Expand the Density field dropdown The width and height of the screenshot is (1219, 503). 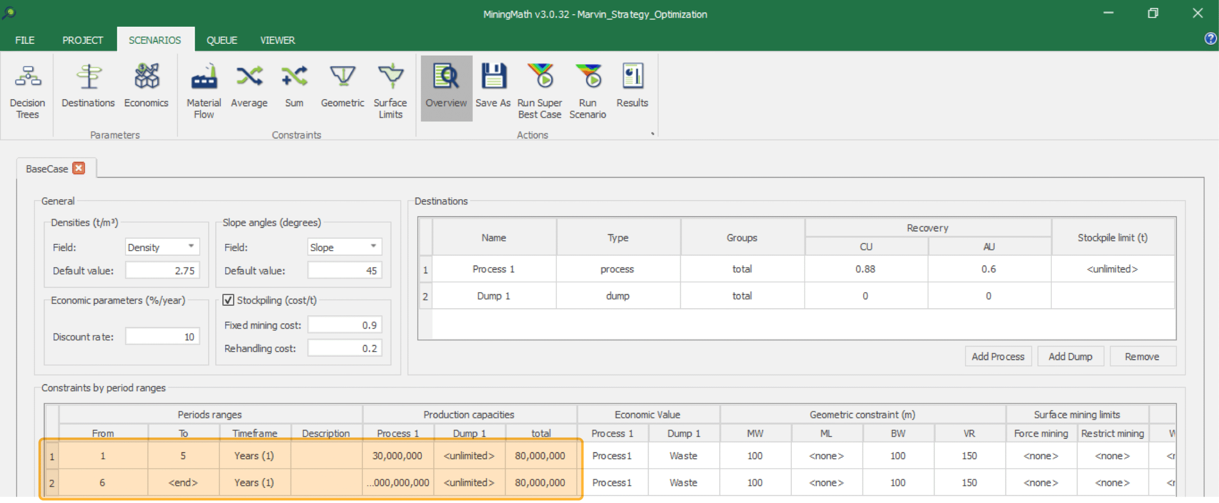point(191,247)
